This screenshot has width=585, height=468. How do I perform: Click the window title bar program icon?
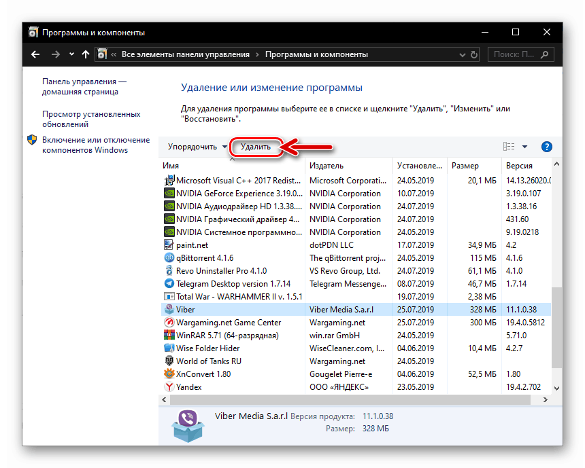point(33,33)
